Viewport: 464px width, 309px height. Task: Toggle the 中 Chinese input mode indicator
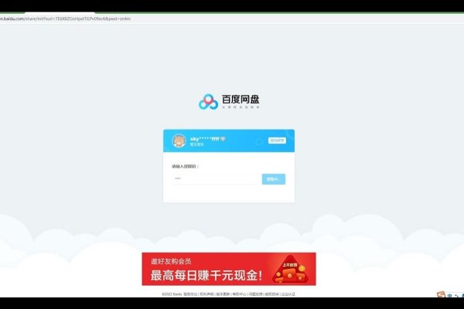(x=450, y=295)
